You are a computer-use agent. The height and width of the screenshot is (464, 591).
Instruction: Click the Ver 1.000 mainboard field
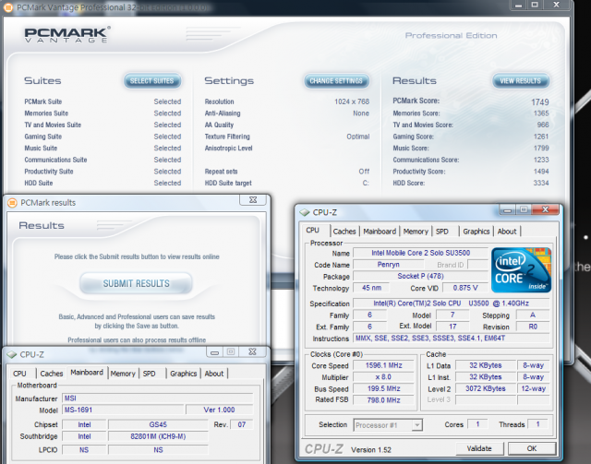click(220, 410)
